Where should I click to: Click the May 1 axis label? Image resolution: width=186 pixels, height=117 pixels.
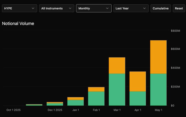coord(158,110)
